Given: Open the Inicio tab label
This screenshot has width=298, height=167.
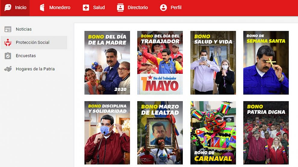Looking at the screenshot, I should pos(21,8).
